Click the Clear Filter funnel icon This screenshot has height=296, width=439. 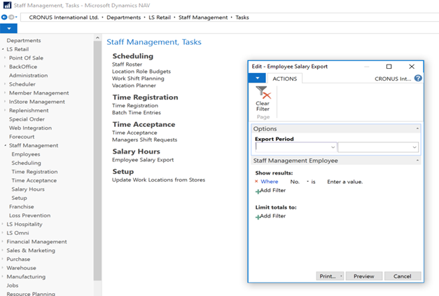pyautogui.click(x=263, y=93)
